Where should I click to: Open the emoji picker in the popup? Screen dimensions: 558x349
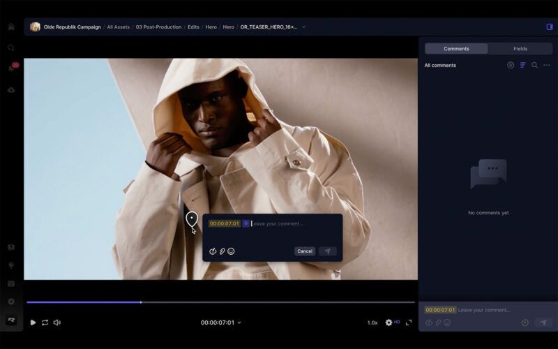pos(231,251)
